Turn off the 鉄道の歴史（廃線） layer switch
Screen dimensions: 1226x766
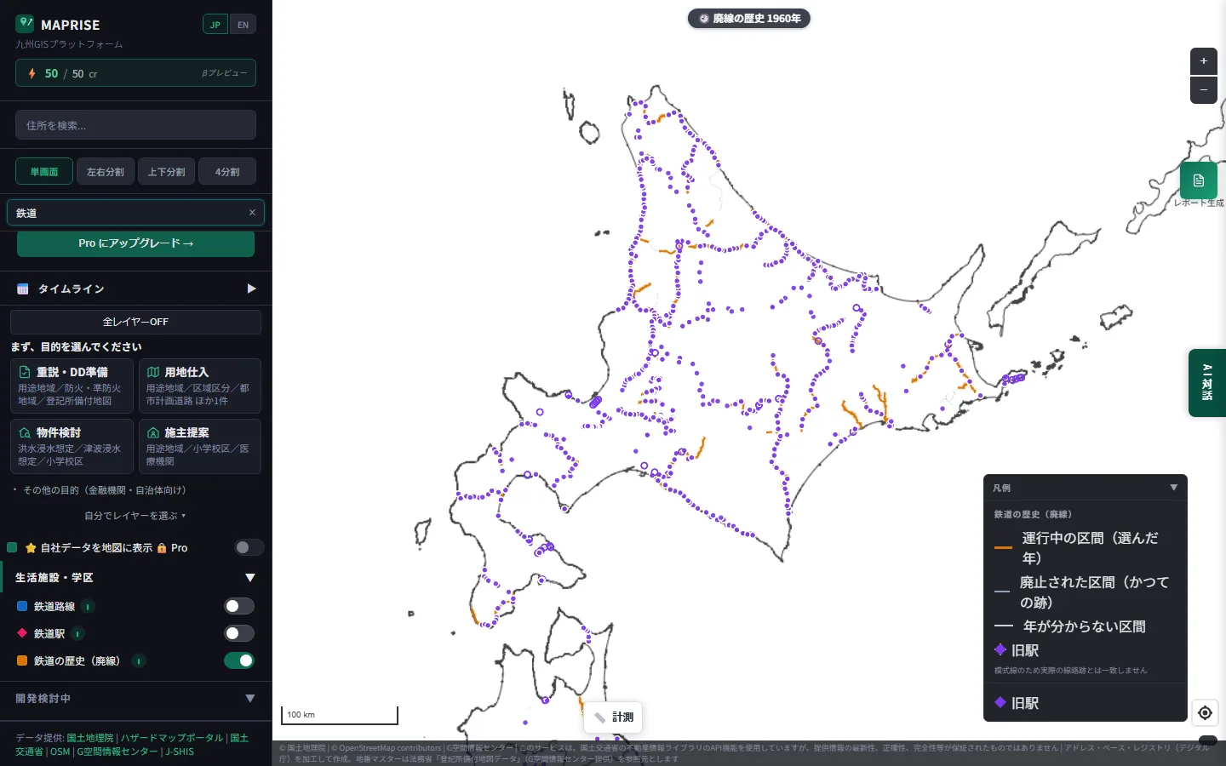tap(239, 660)
